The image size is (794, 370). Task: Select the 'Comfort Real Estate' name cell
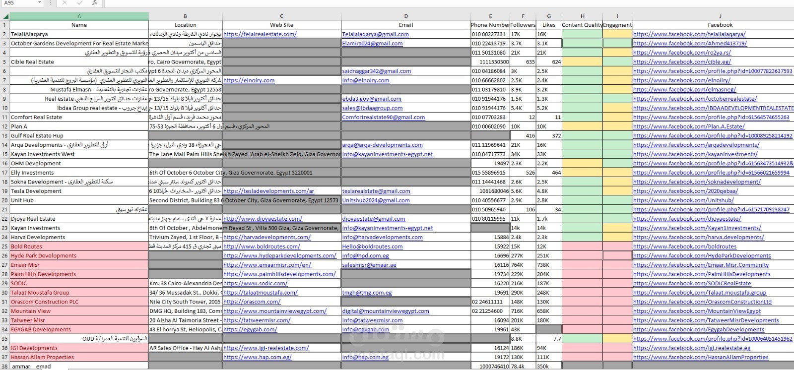coord(79,117)
